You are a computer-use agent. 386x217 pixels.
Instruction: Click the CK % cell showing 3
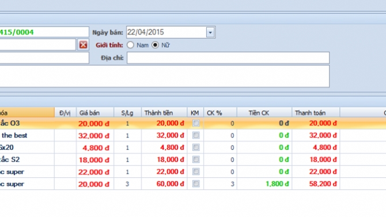click(x=220, y=184)
